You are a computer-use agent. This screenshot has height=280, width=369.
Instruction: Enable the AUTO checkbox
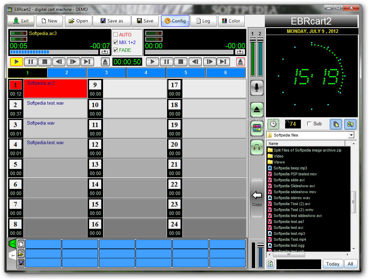(116, 35)
